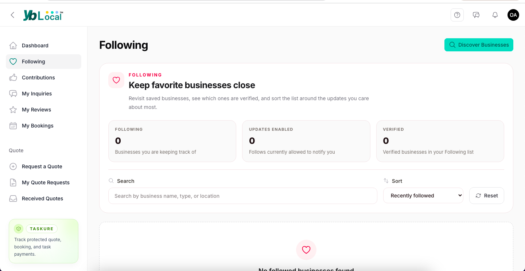
Task: Click the My Quote Requests document icon
Action: pos(13,182)
